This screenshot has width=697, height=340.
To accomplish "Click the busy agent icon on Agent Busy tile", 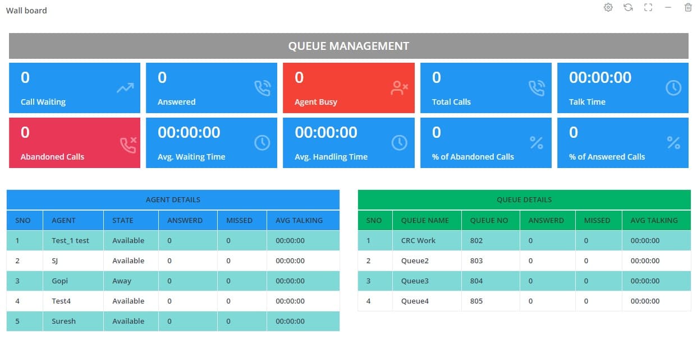I will click(x=399, y=87).
